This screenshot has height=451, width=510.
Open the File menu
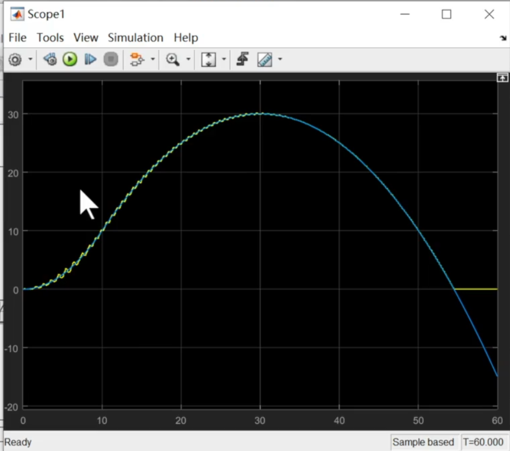point(18,38)
